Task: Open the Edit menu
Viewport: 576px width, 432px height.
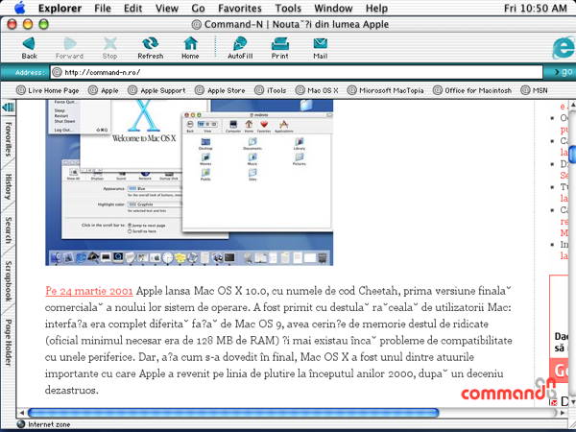Action: (133, 8)
